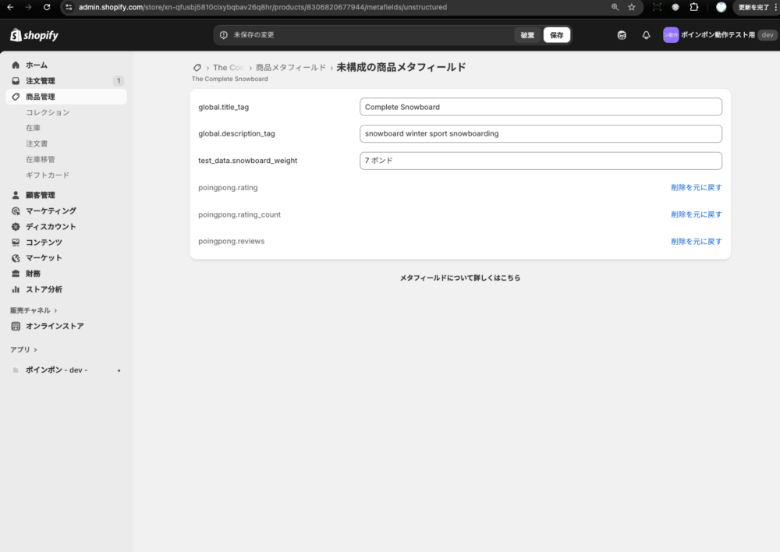This screenshot has height=552, width=780.
Task: Expand the アプリ section
Action: tap(23, 349)
